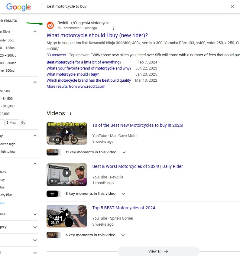240x258 pixels.
Task: Click the Google logo
Action: coord(18,7)
